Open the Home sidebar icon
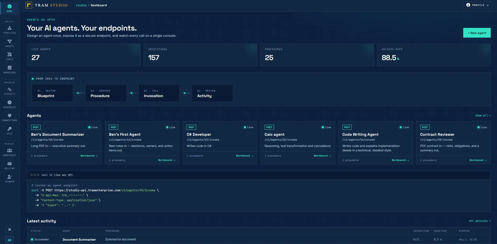Screen dimensions: 497x244 pyautogui.click(x=9, y=8)
